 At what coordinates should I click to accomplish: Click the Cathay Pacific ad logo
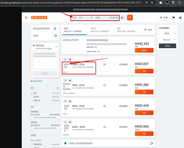coord(71,40)
